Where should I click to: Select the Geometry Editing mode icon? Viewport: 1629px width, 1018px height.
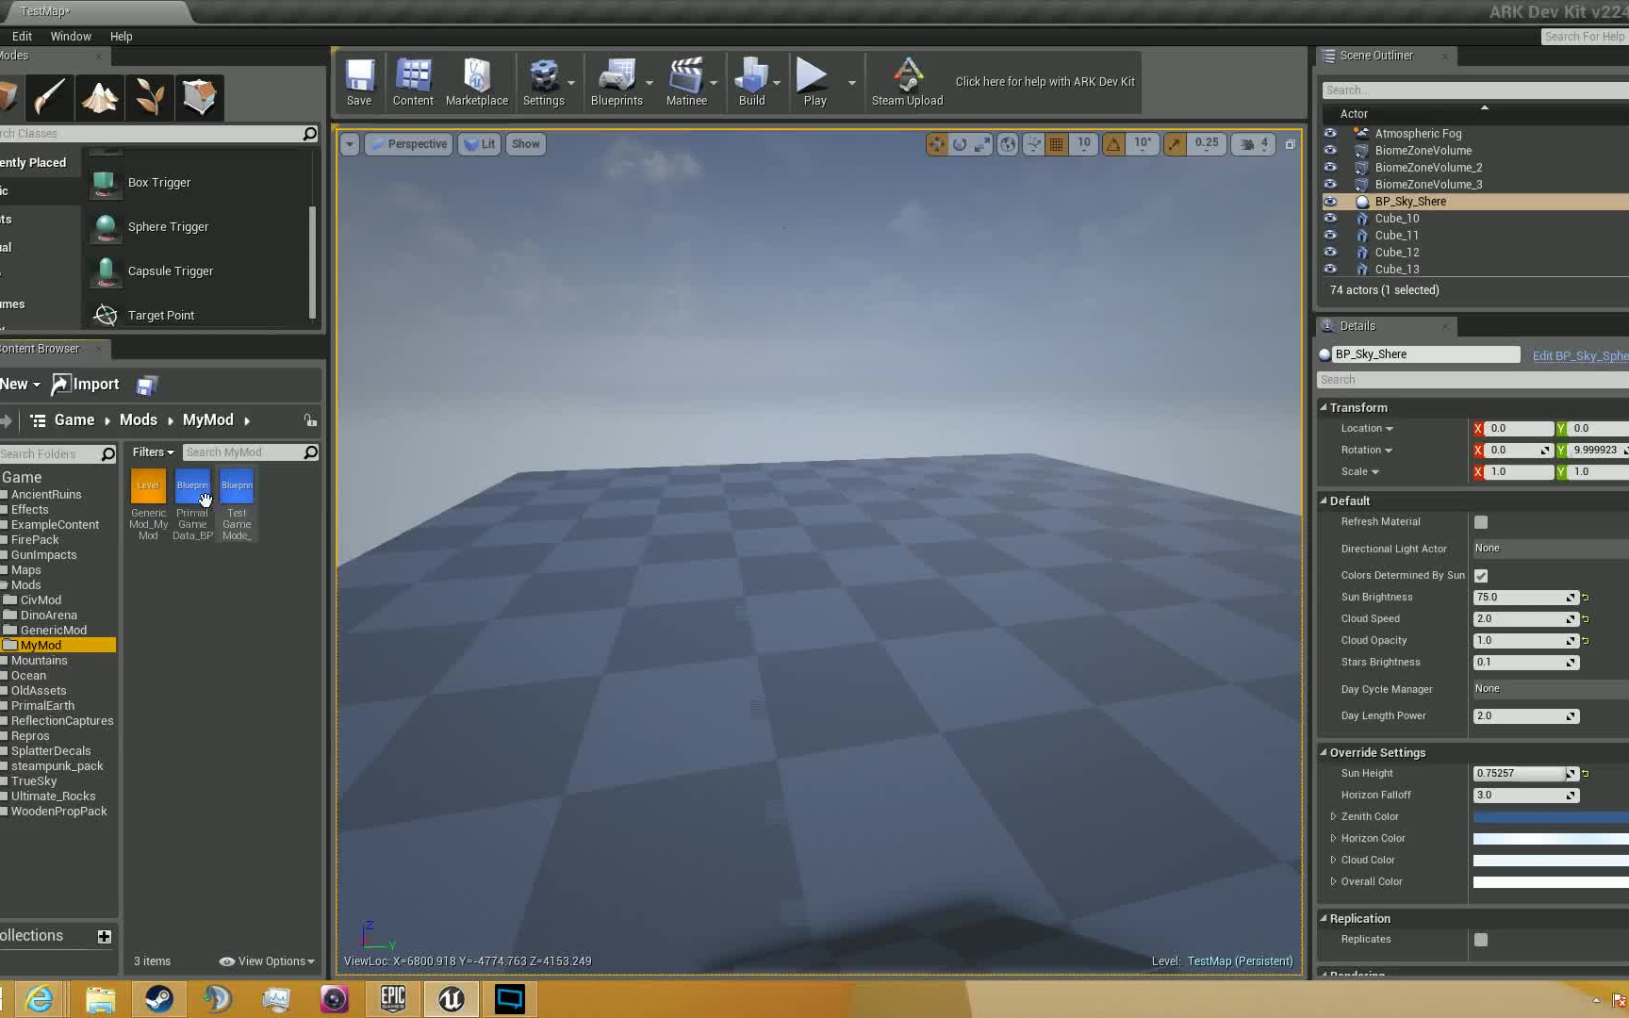tap(200, 97)
